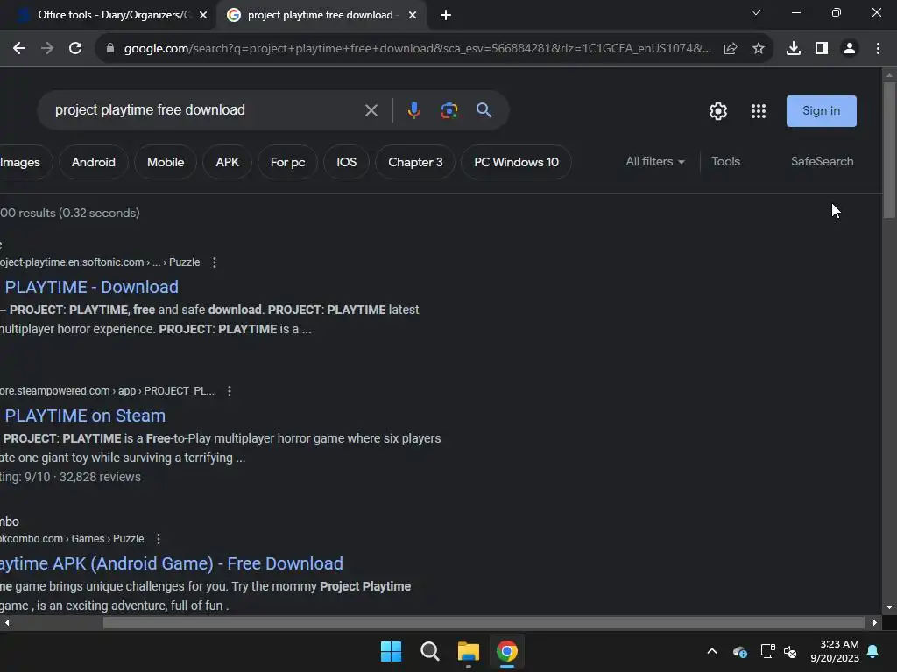Open PLAYTIME - Download softonic link
The image size is (897, 672).
pos(90,287)
